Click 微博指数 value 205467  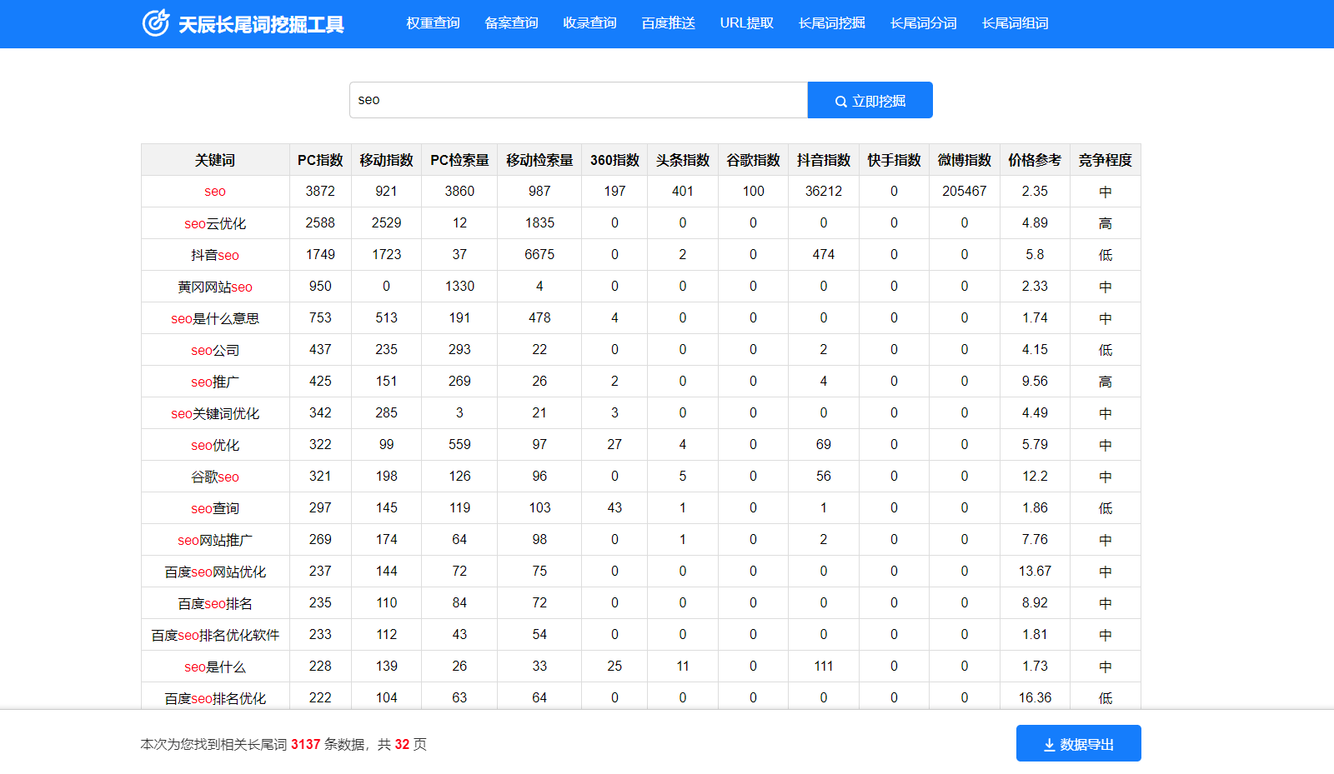point(965,192)
